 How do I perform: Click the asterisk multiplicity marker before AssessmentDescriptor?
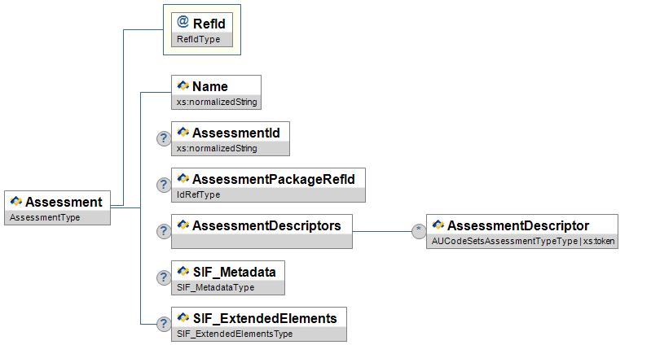[x=419, y=231]
